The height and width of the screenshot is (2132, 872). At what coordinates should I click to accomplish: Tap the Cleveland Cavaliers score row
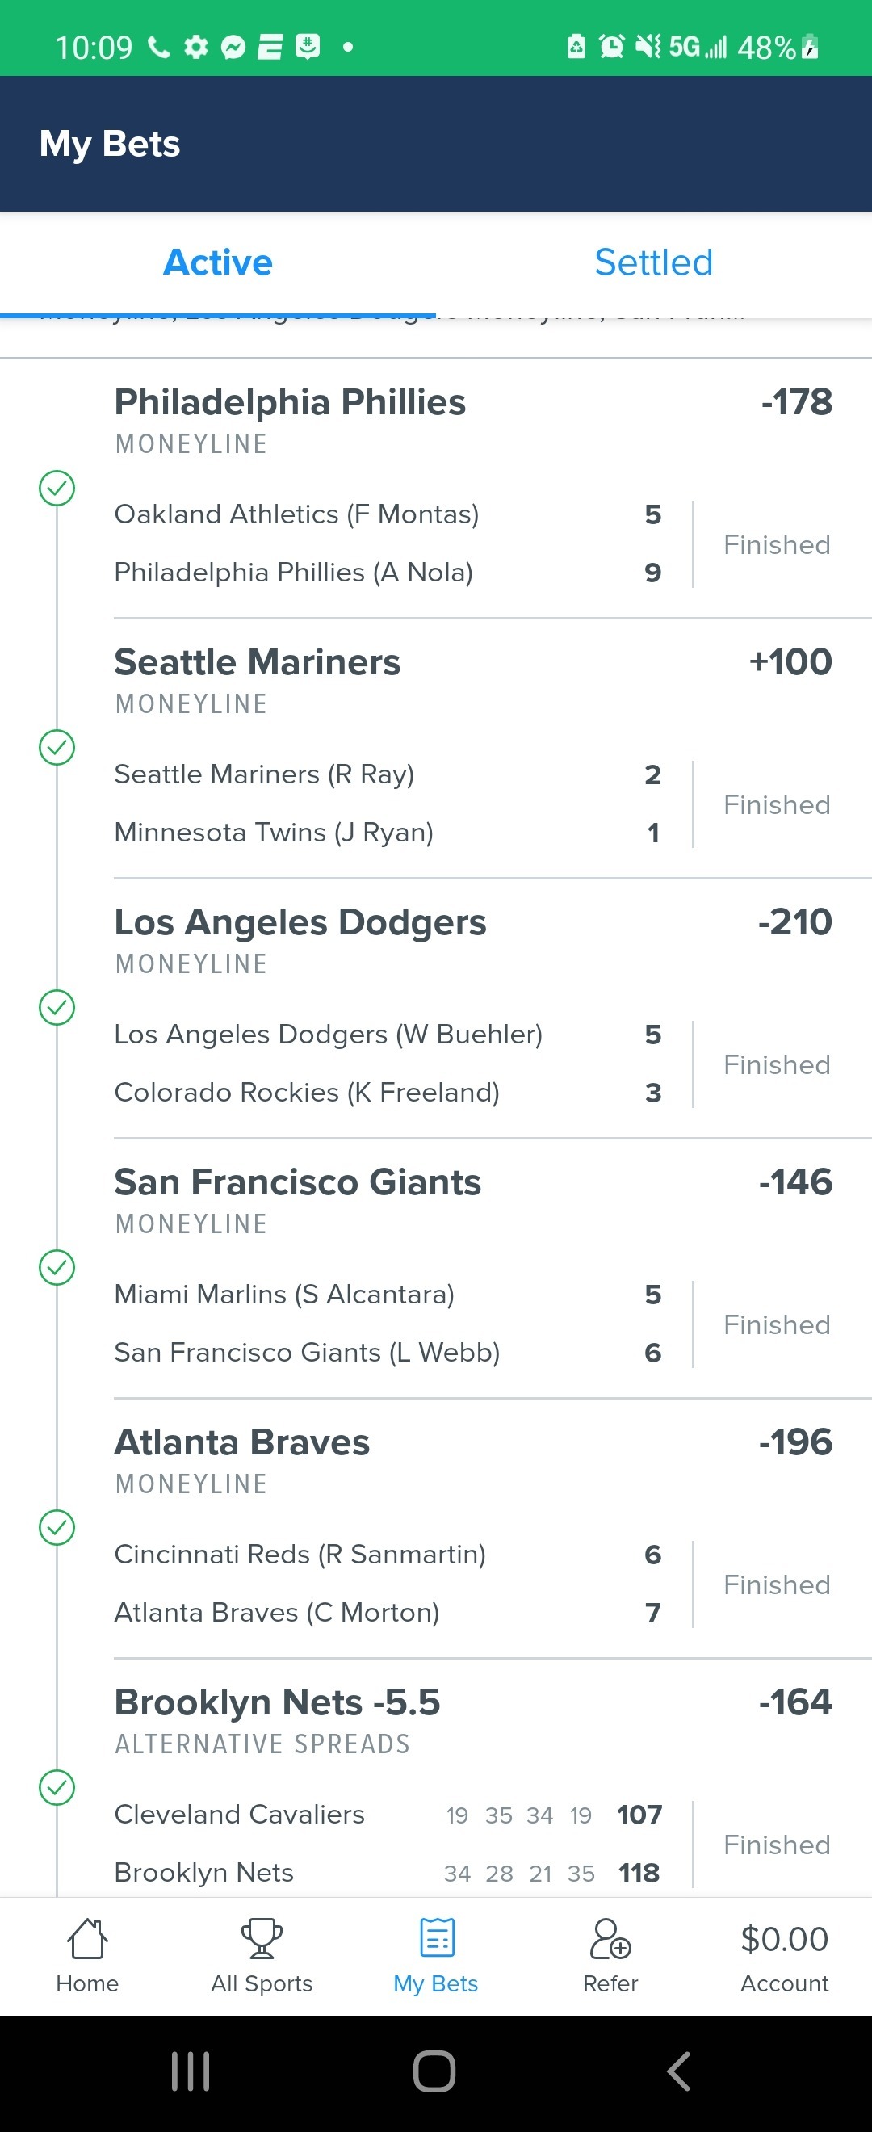pyautogui.click(x=388, y=1814)
